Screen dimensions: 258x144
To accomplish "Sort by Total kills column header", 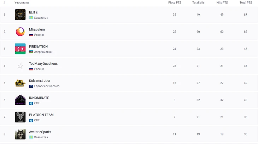I will 198,2.
